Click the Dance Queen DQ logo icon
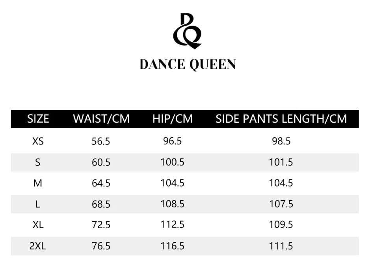 (187, 31)
